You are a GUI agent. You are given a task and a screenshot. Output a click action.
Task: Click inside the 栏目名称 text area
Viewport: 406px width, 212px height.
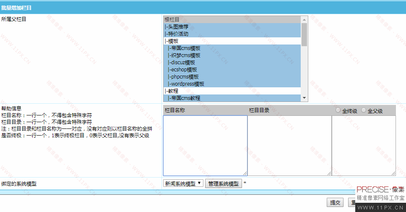[x=205, y=146]
